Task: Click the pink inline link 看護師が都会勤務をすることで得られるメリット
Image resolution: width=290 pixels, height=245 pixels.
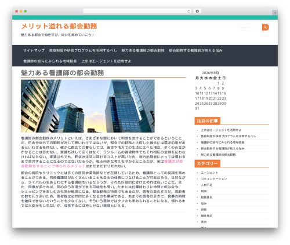Action: [x=102, y=164]
